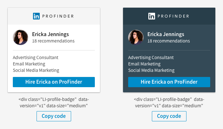Click Advertising Consultant on light badge
The height and width of the screenshot is (129, 223).
(x=36, y=57)
